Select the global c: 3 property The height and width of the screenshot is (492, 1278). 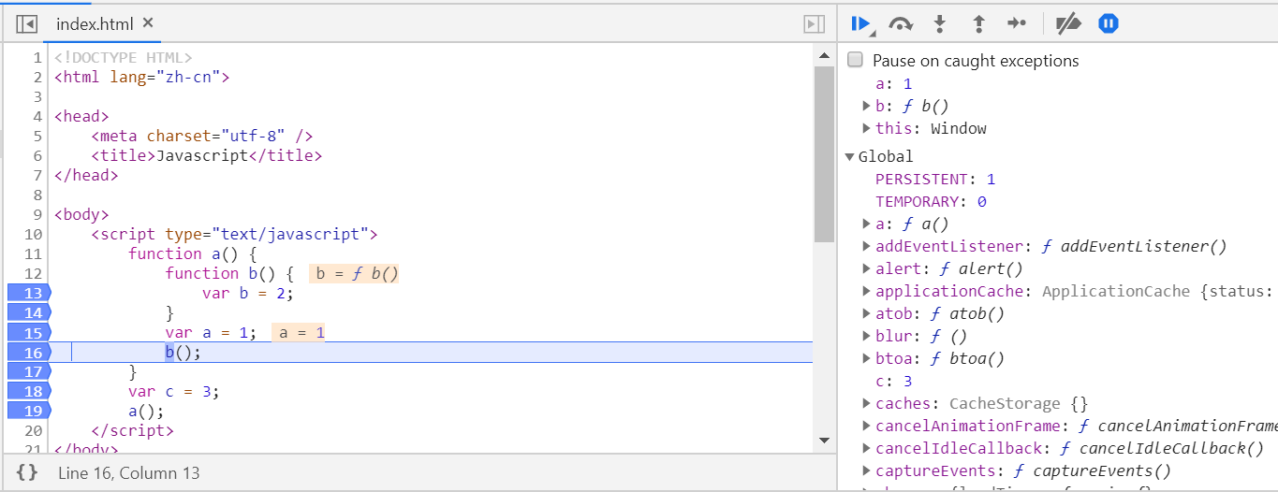click(x=893, y=381)
